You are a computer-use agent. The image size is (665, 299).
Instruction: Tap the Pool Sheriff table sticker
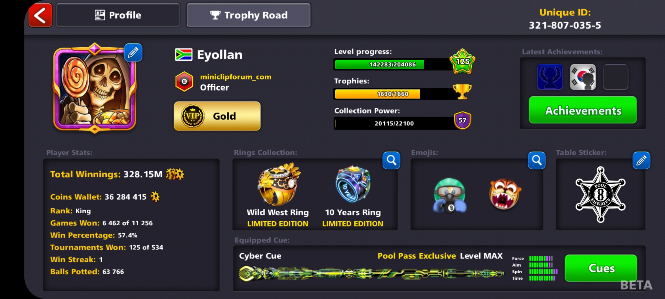600,194
